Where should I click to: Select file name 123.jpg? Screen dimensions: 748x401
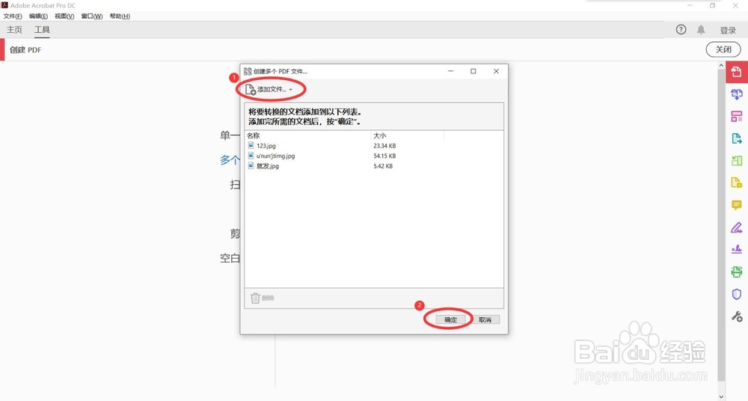point(266,146)
